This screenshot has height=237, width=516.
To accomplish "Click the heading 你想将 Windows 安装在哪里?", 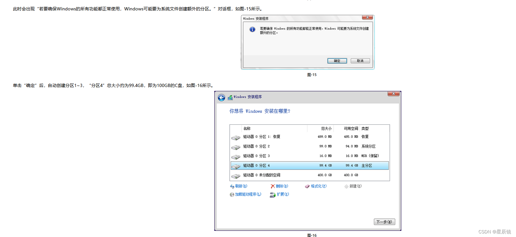I will (260, 111).
